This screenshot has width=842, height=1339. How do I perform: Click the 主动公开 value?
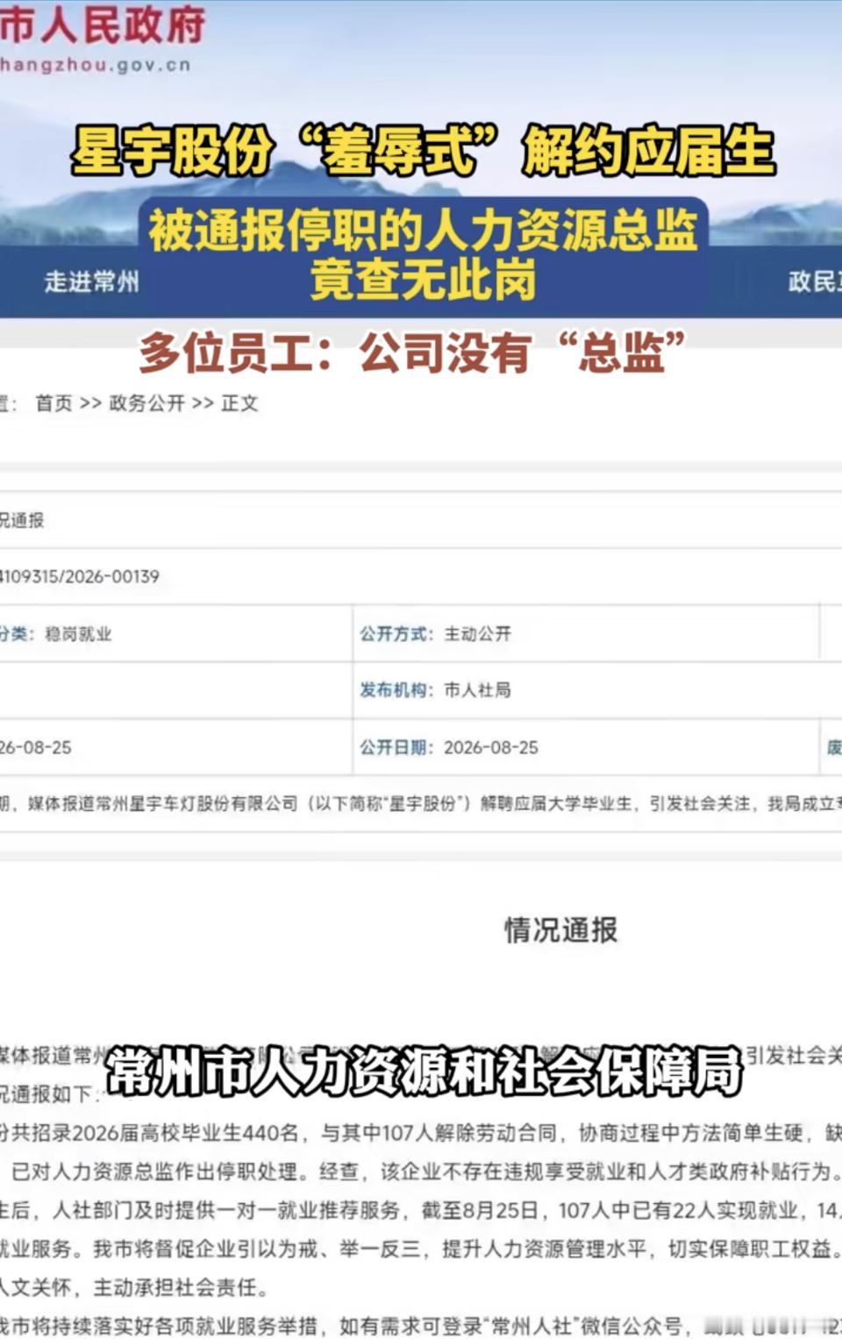tap(477, 633)
